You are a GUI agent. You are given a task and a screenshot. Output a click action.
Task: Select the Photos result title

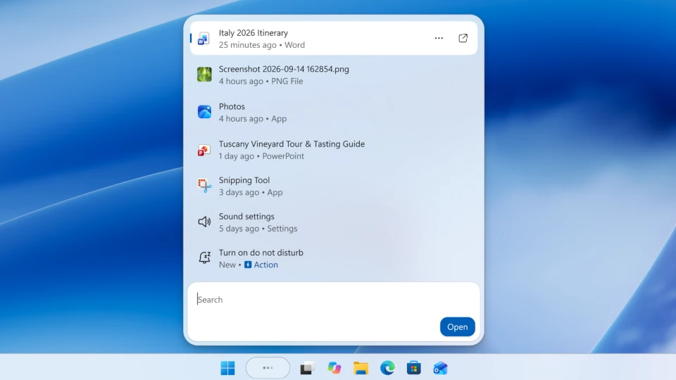pos(232,106)
